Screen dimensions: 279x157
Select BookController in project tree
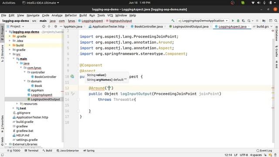click(x=45, y=77)
